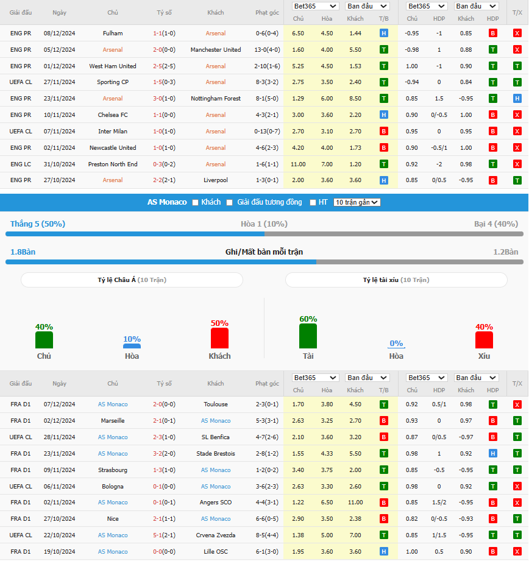Click the Thắng/Hòa/Bại progress bar
Viewport: 529px width, 561px height.
point(264,234)
